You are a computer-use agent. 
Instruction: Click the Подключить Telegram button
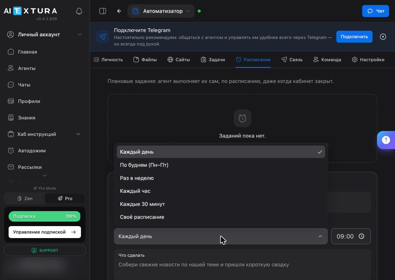354,37
